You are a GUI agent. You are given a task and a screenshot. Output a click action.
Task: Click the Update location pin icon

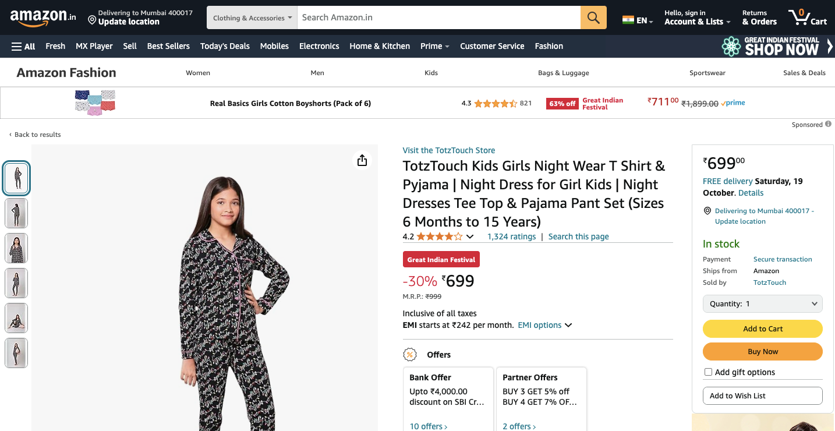(x=92, y=20)
